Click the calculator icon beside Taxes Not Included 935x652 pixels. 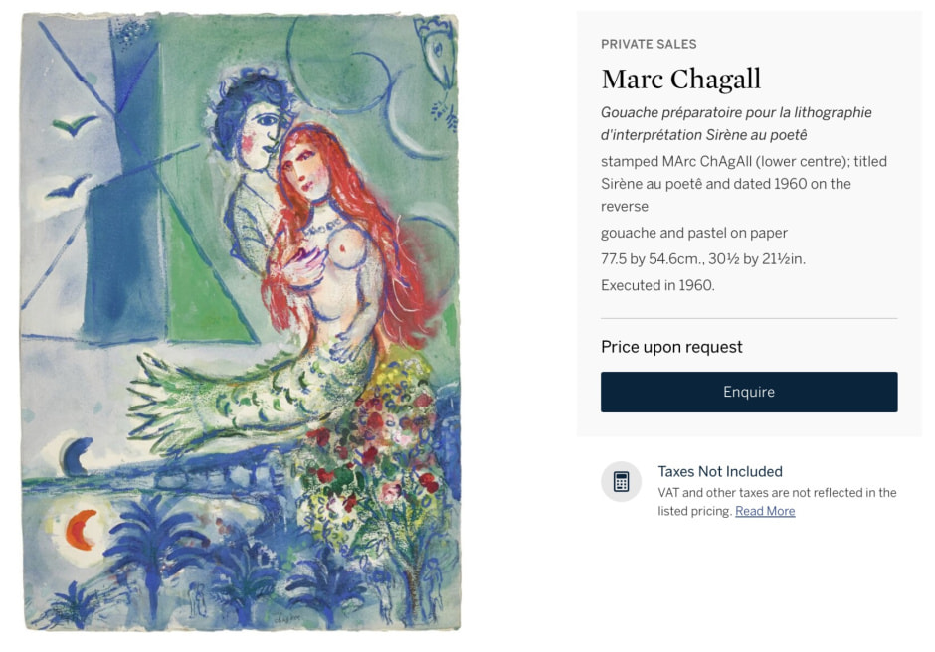[621, 481]
